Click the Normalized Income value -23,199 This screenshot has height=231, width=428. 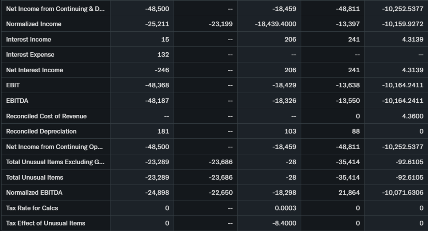pos(220,24)
